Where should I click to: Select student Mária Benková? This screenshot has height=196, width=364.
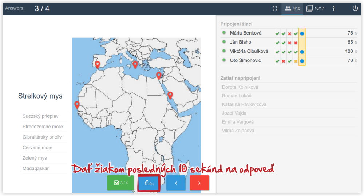246,33
